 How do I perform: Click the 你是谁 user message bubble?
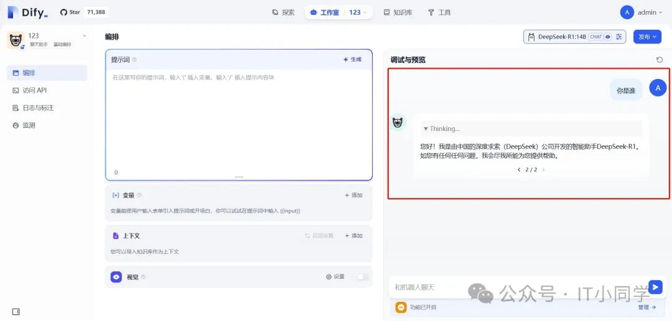point(626,90)
